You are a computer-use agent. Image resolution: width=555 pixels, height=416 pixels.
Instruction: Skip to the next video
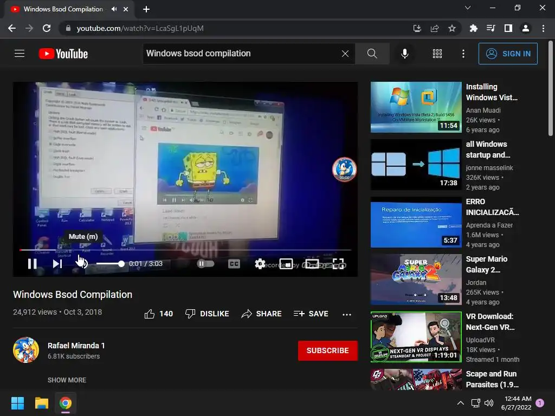tap(57, 264)
